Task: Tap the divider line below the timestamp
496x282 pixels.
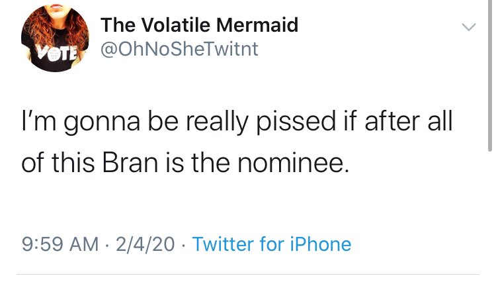Action: click(x=247, y=273)
